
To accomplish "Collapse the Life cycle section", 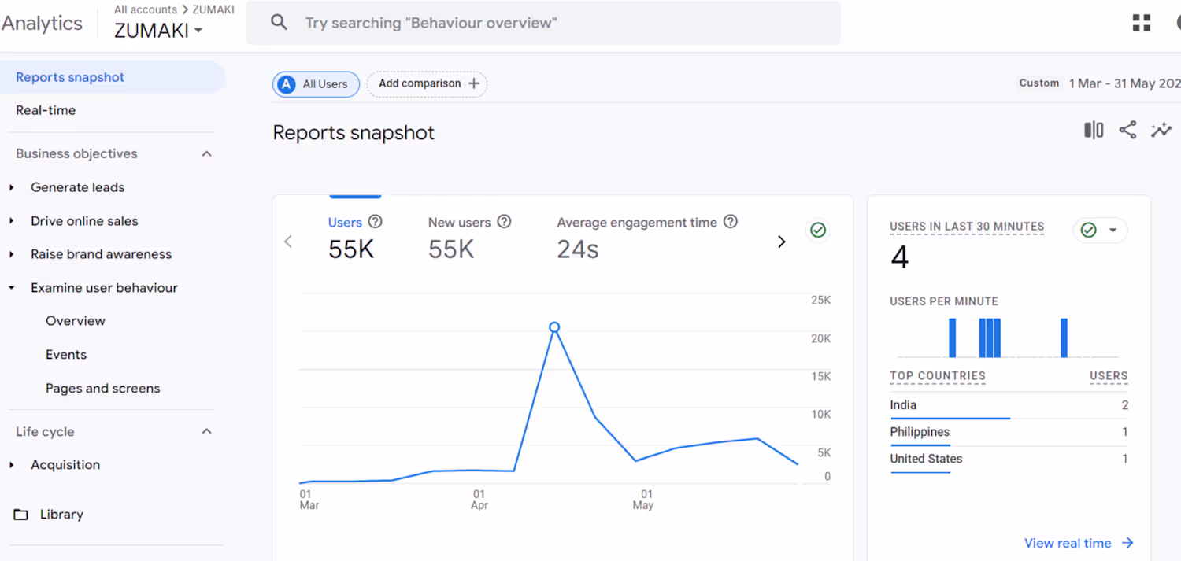I will [206, 431].
